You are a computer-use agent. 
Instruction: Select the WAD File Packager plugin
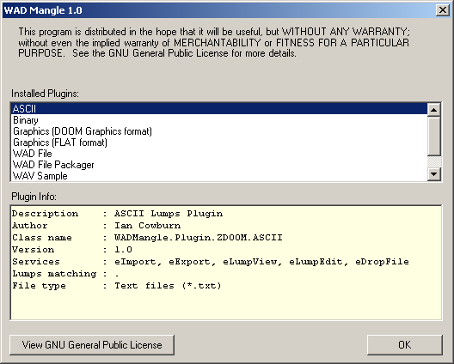pos(219,165)
